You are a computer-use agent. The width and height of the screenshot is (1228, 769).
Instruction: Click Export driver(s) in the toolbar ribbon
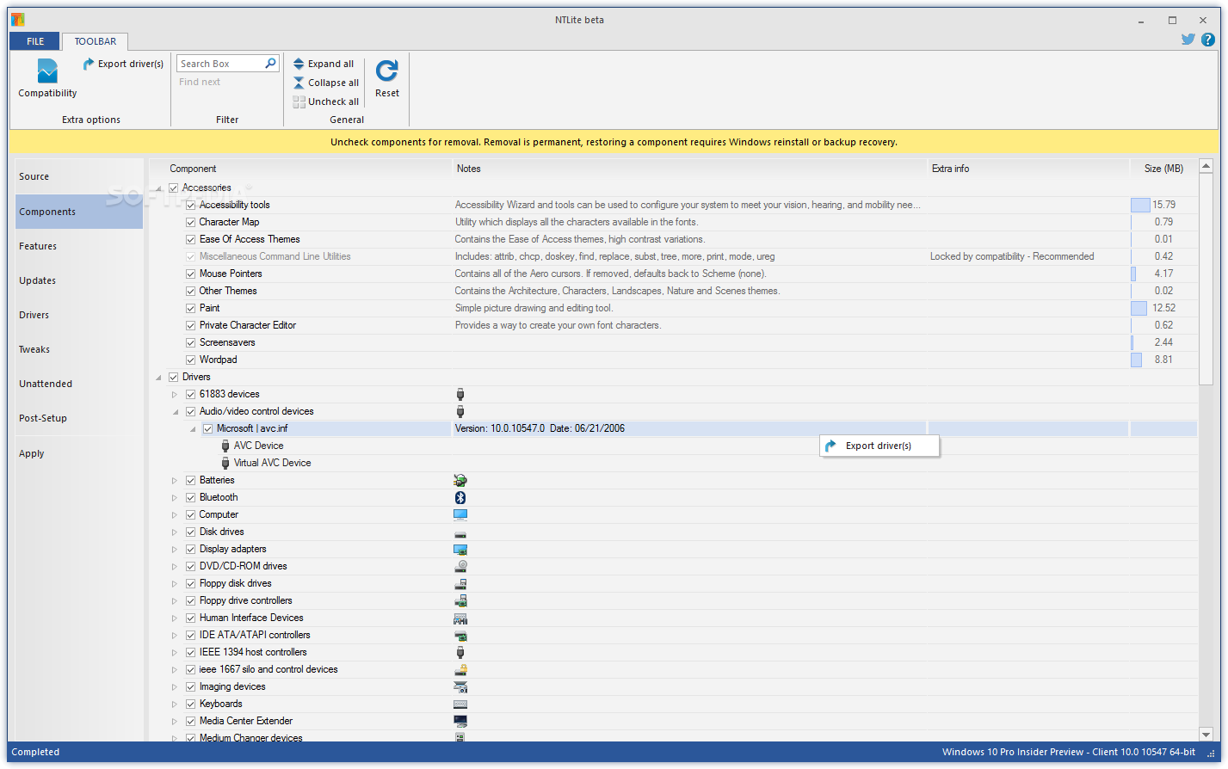click(123, 64)
